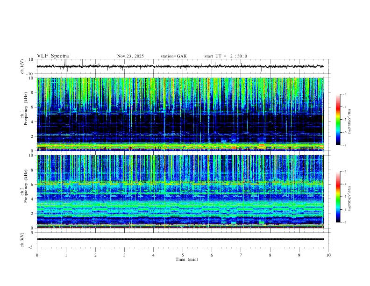Click the "Time (min)" axis title
The image size is (370, 286).
[187, 259]
